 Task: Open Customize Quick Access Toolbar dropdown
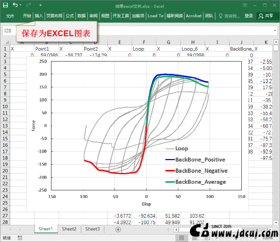pos(40,5)
